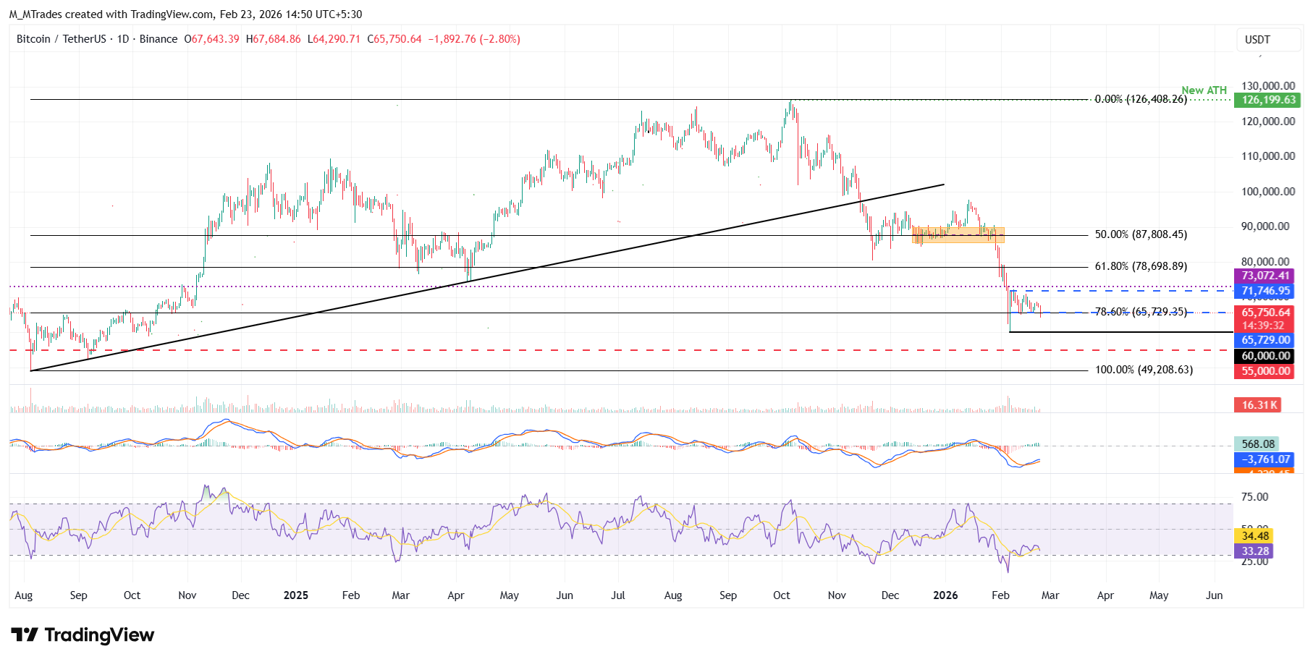Select the 16.31K volume value tag

[x=1258, y=405]
